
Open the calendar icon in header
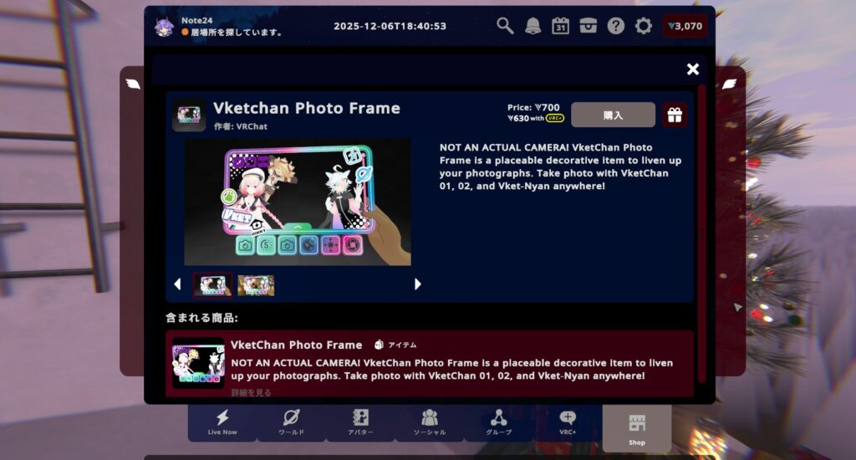coord(561,26)
